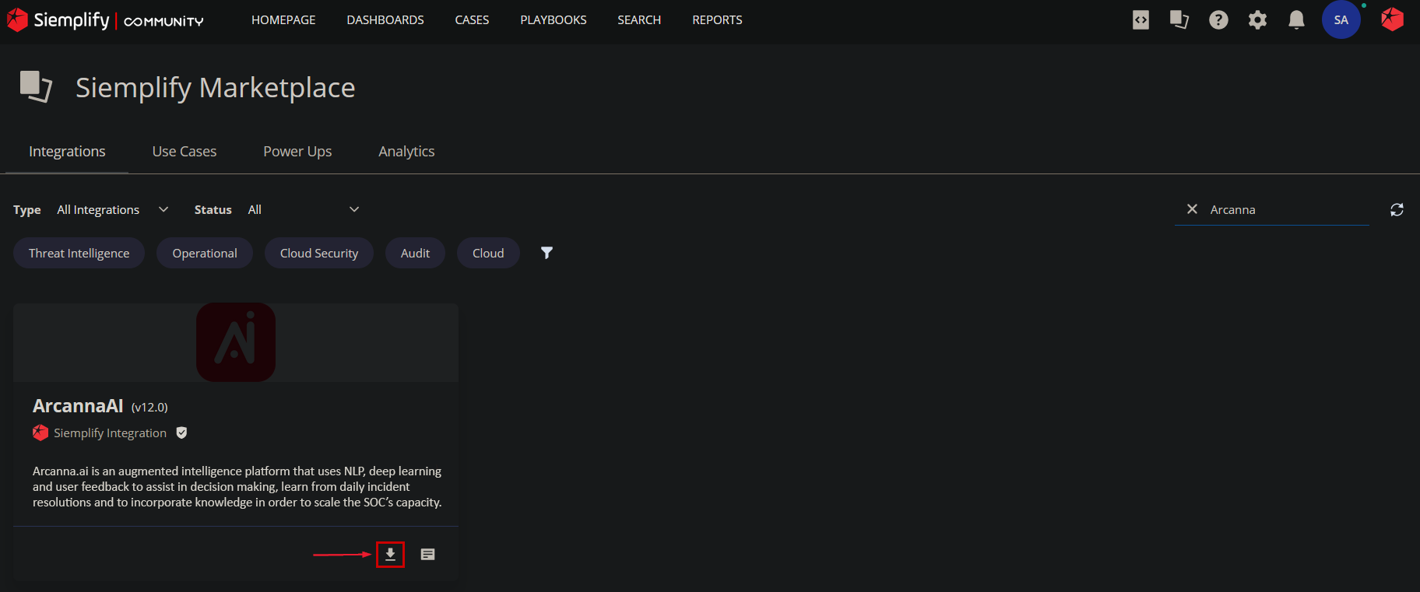Click the Marketplace page header icon
This screenshot has width=1420, height=592.
[x=36, y=86]
